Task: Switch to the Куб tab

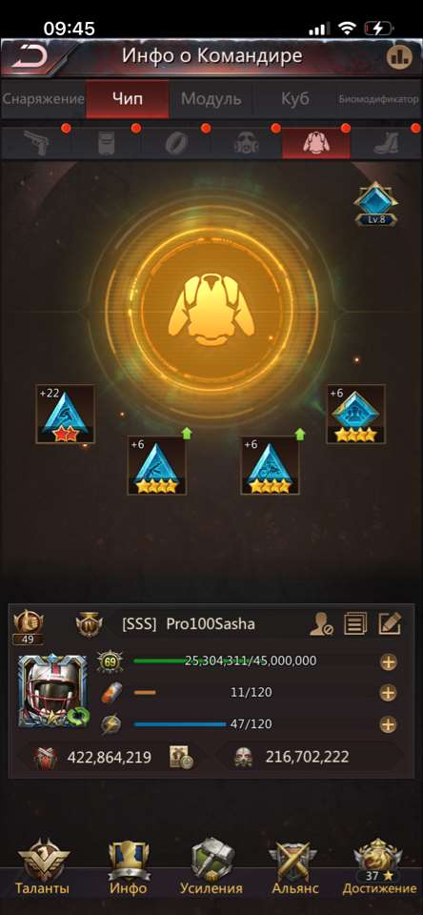Action: 294,98
